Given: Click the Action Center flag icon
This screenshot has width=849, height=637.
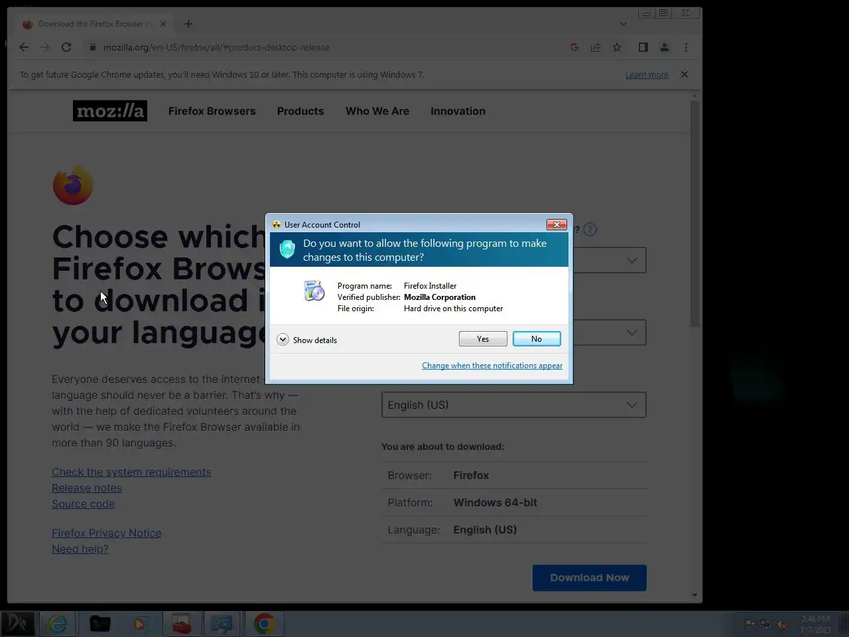Looking at the screenshot, I should coord(750,624).
